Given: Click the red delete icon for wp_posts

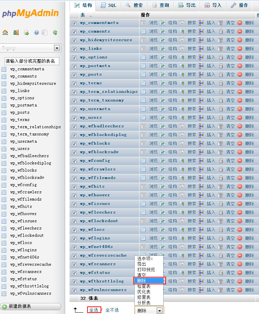Looking at the screenshot, I should [240, 74].
